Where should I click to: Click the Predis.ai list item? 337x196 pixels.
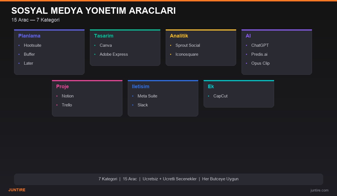(x=259, y=54)
